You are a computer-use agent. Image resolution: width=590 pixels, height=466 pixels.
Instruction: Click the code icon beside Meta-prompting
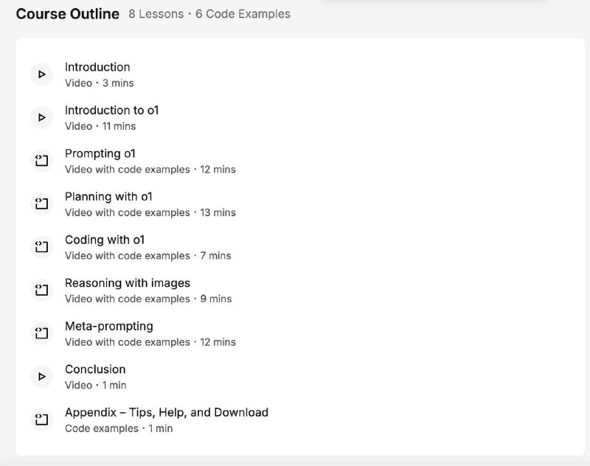41,333
